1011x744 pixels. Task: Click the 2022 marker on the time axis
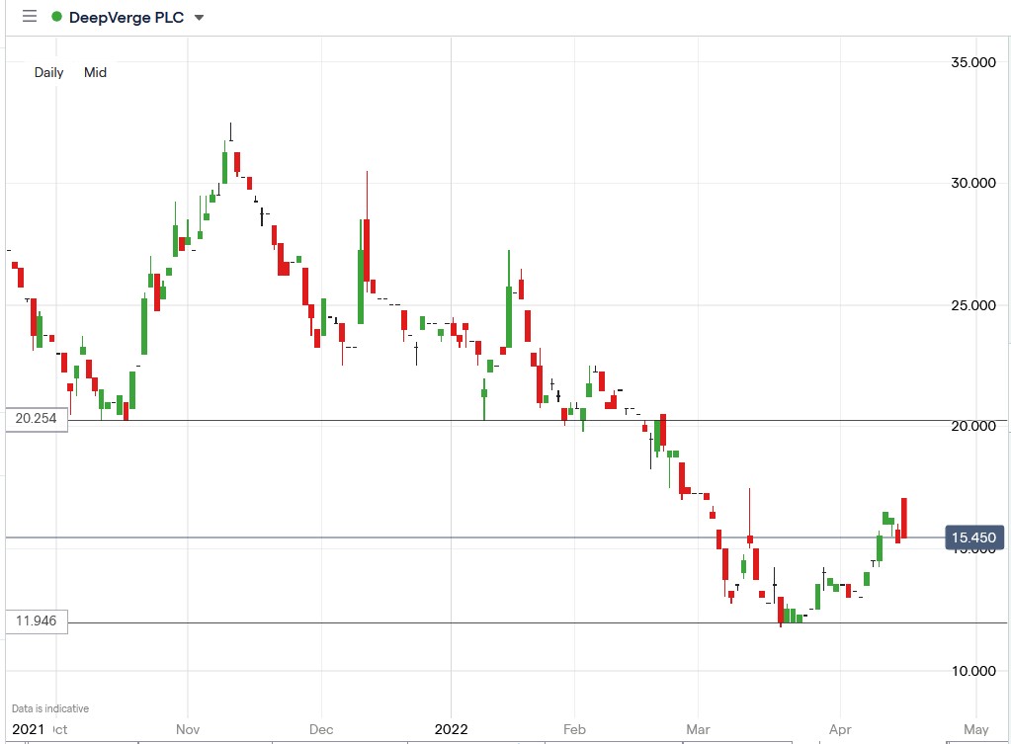point(451,729)
